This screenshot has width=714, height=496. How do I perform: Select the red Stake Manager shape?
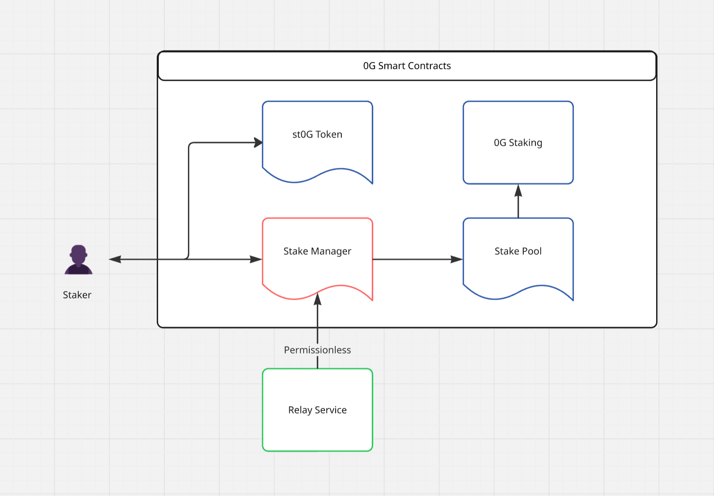[x=317, y=251]
